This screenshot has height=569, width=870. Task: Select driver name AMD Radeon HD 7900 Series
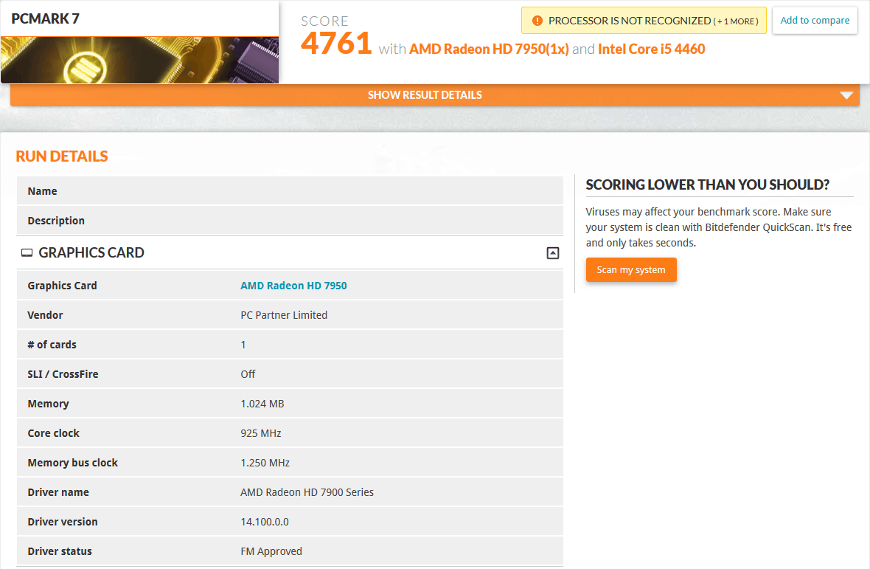[x=307, y=492]
